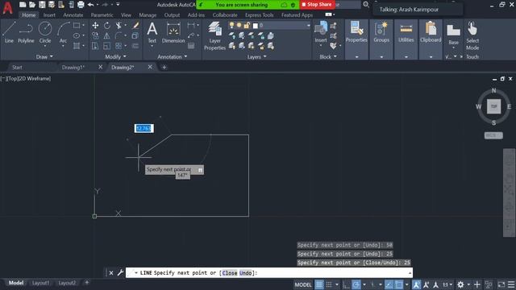Viewport: 516px width, 290px height.
Task: Activate the Scale tool
Action: pos(107,46)
